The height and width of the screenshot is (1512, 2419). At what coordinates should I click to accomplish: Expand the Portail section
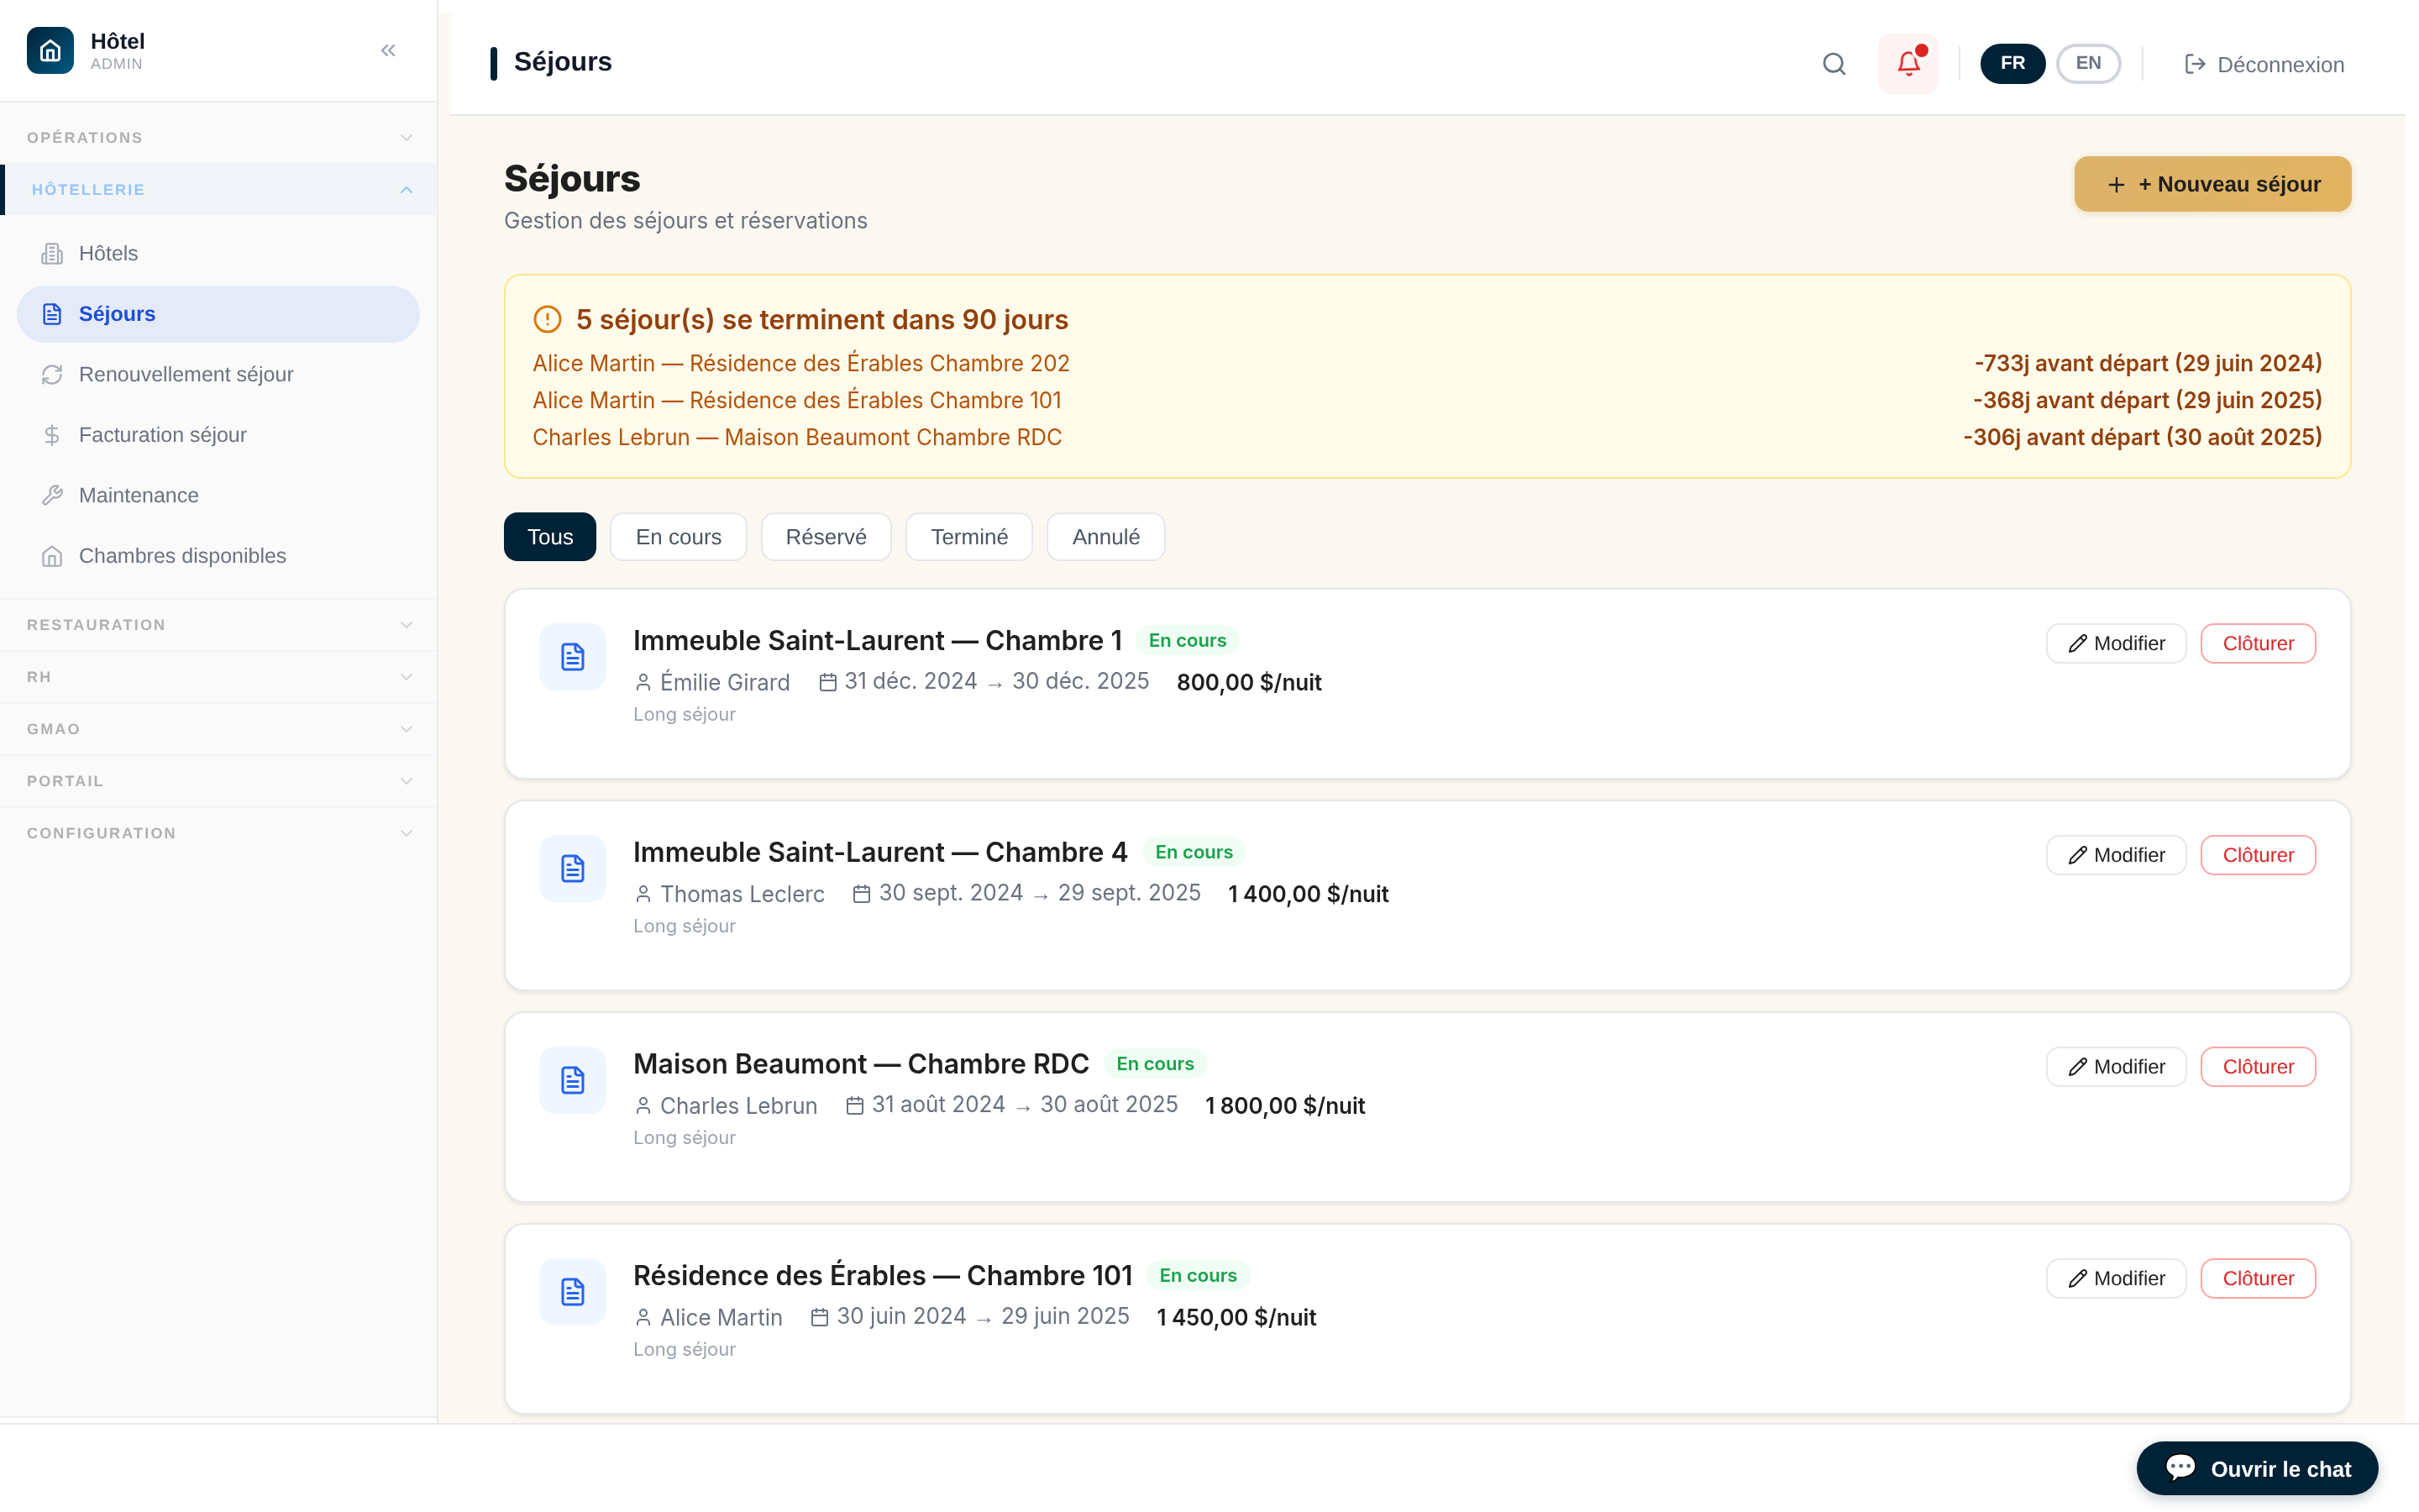218,781
